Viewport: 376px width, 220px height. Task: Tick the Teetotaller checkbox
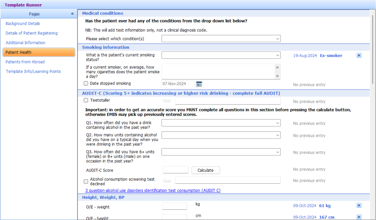(86, 100)
